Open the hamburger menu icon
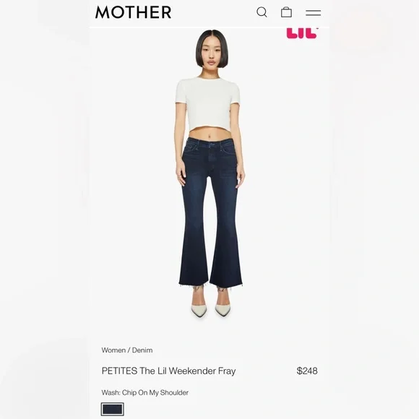Image resolution: width=419 pixels, height=419 pixels. point(314,12)
